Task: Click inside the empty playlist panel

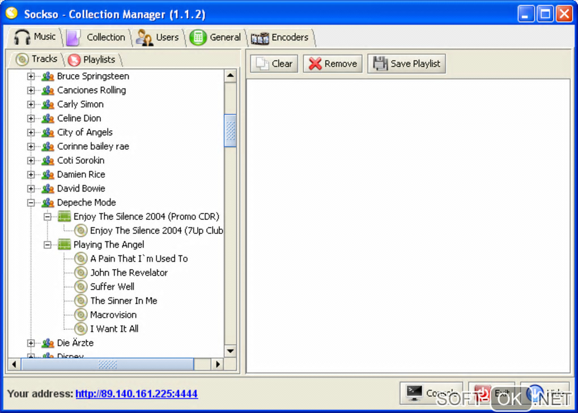Action: click(x=408, y=225)
